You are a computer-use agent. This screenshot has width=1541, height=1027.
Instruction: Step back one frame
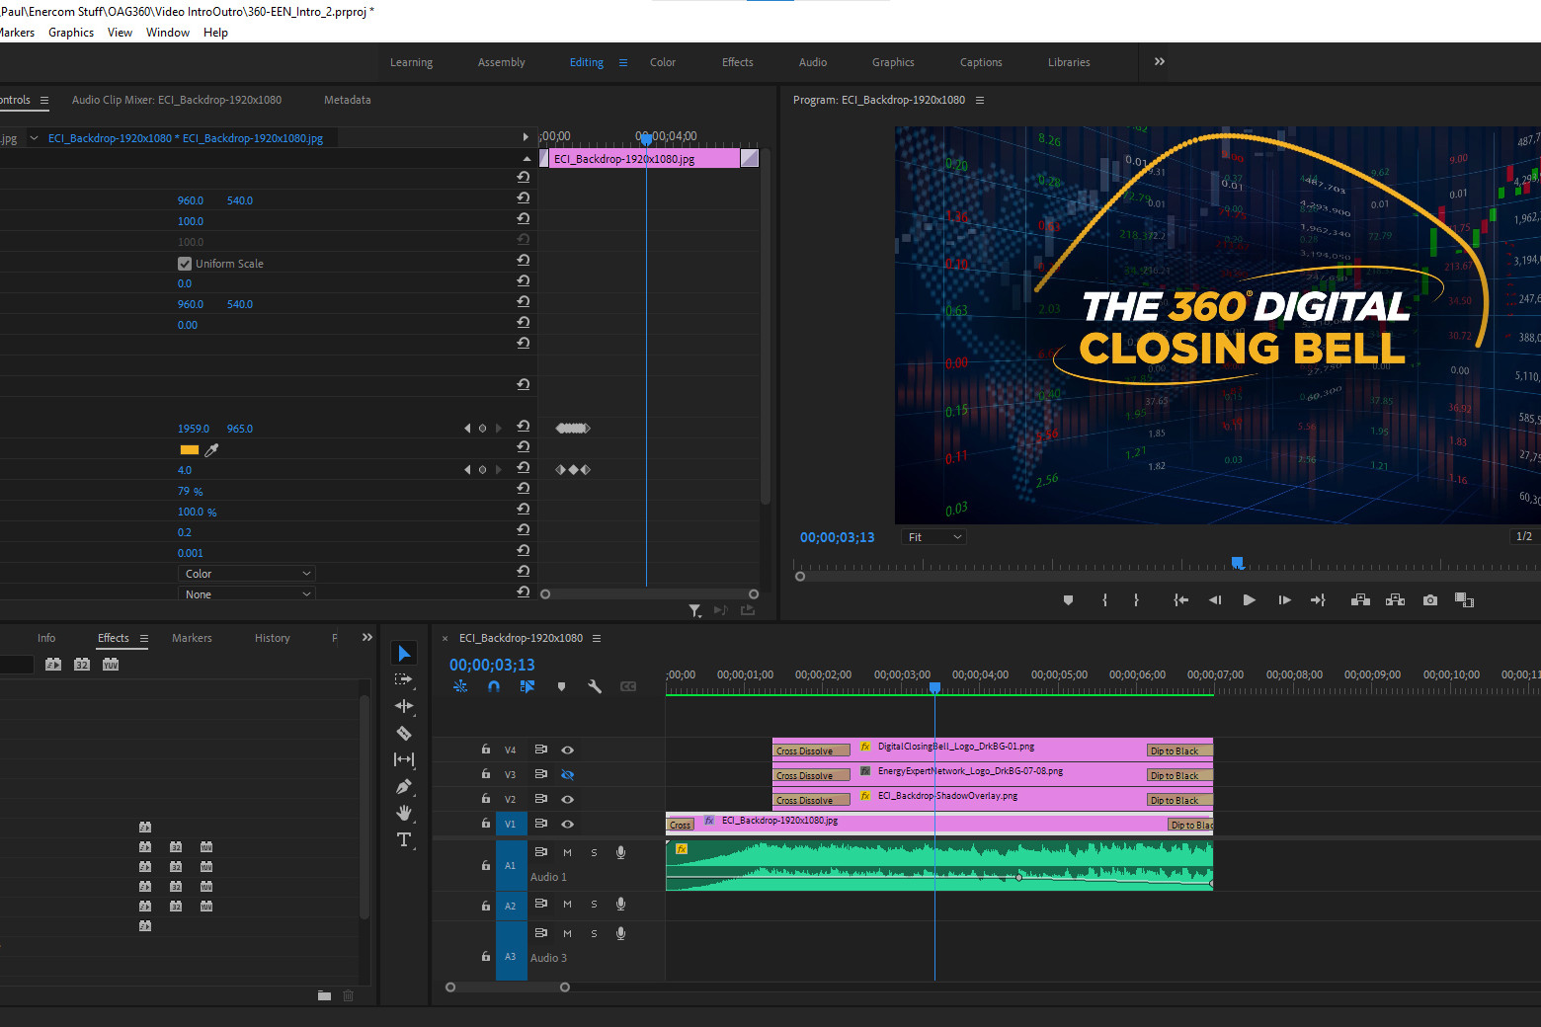pos(1215,600)
